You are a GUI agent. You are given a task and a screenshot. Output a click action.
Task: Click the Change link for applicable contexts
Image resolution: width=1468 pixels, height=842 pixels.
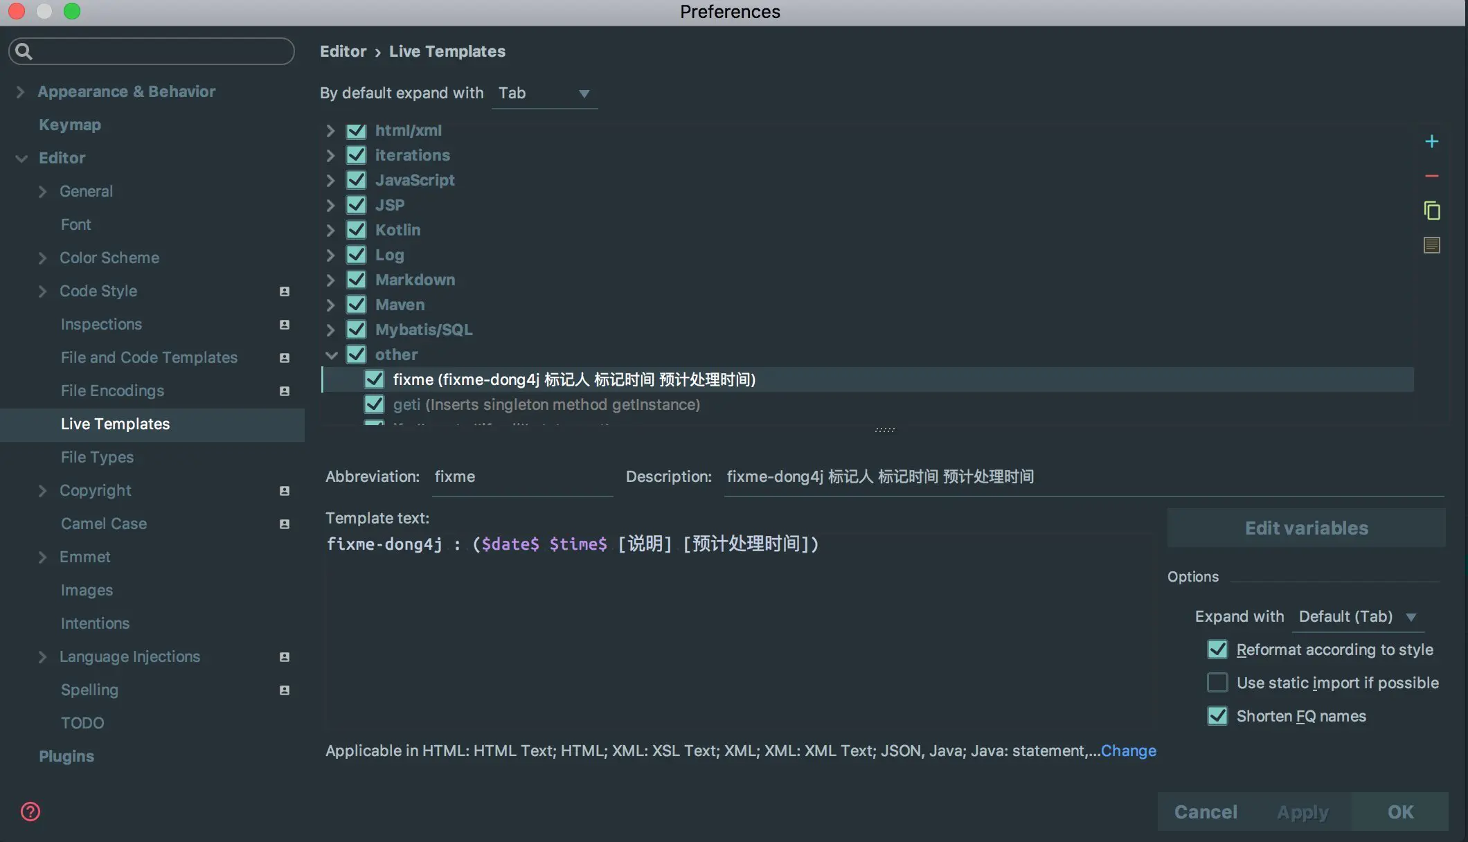[x=1128, y=751]
